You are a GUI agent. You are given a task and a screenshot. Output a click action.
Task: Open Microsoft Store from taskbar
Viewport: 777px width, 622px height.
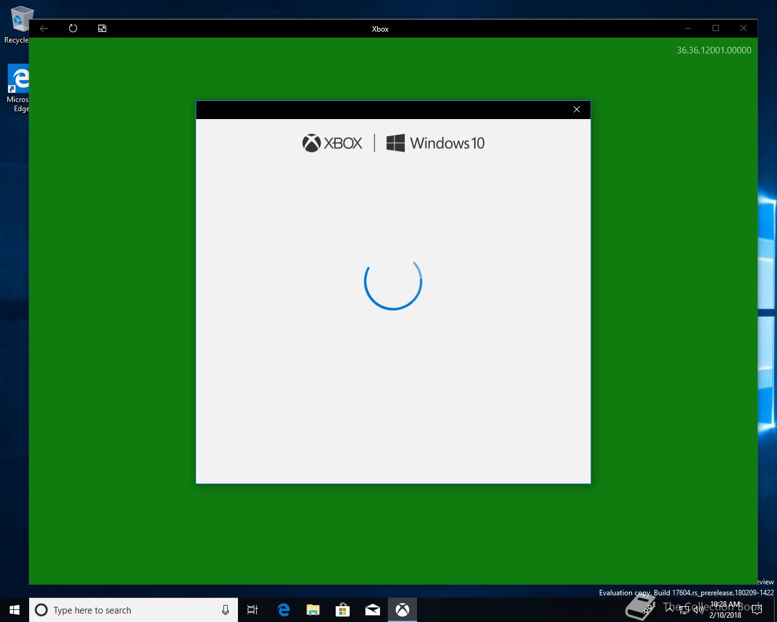343,610
